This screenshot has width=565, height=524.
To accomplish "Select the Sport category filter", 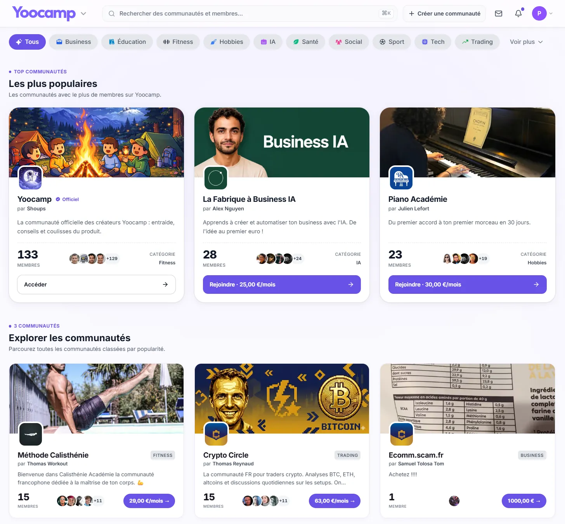I will [392, 42].
